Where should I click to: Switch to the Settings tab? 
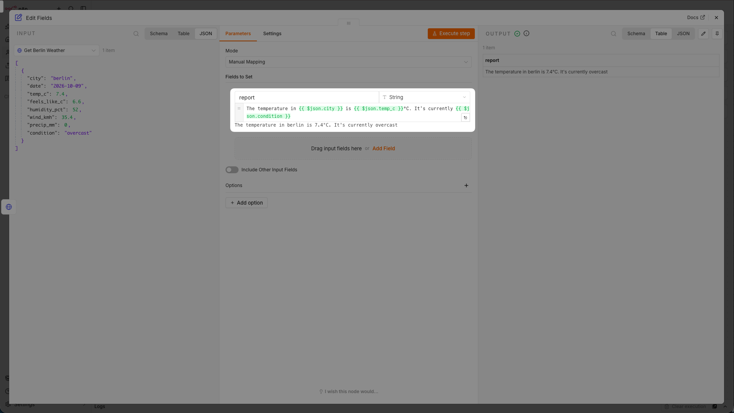click(272, 34)
